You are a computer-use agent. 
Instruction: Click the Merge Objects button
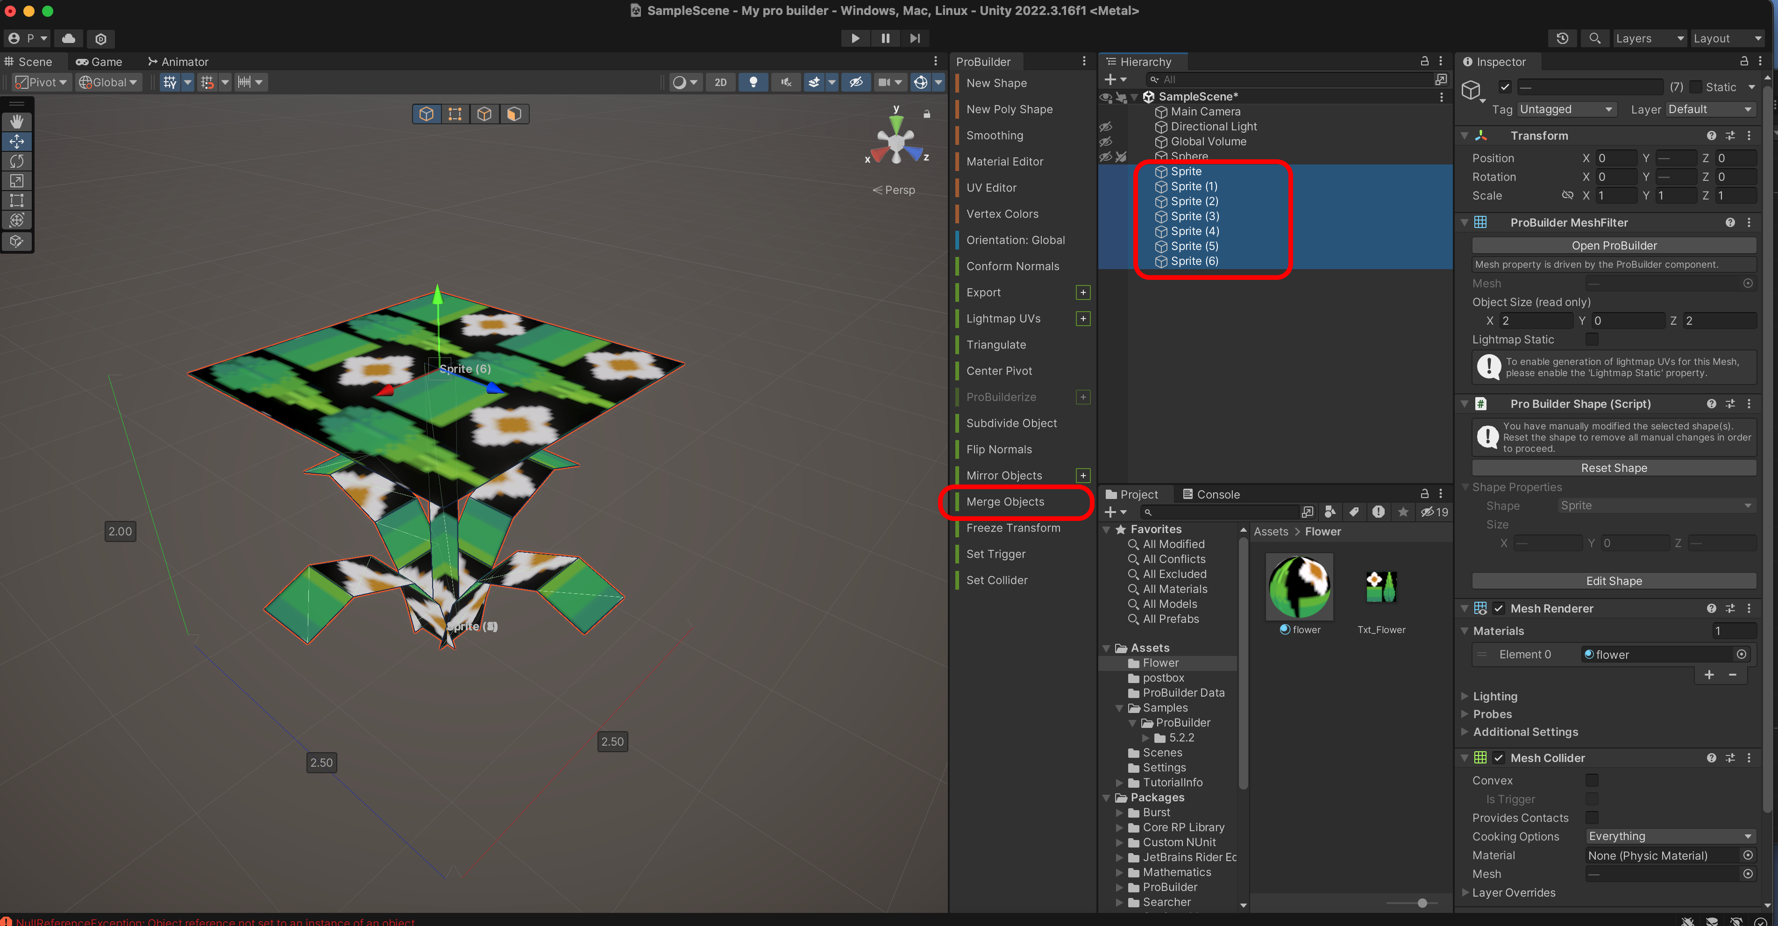coord(1005,502)
